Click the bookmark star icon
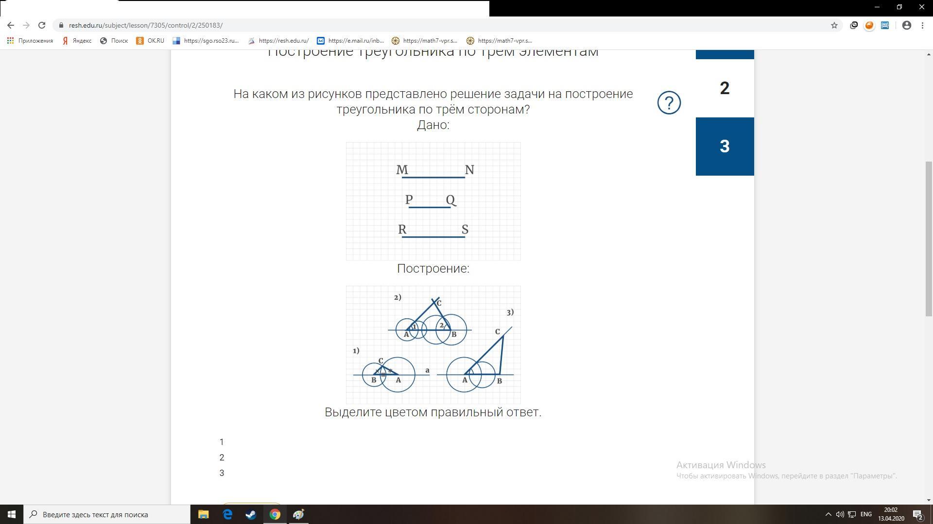Screen dimensions: 933x524 (x=834, y=25)
